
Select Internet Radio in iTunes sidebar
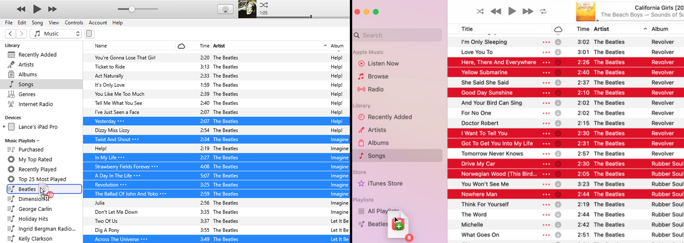(x=36, y=104)
